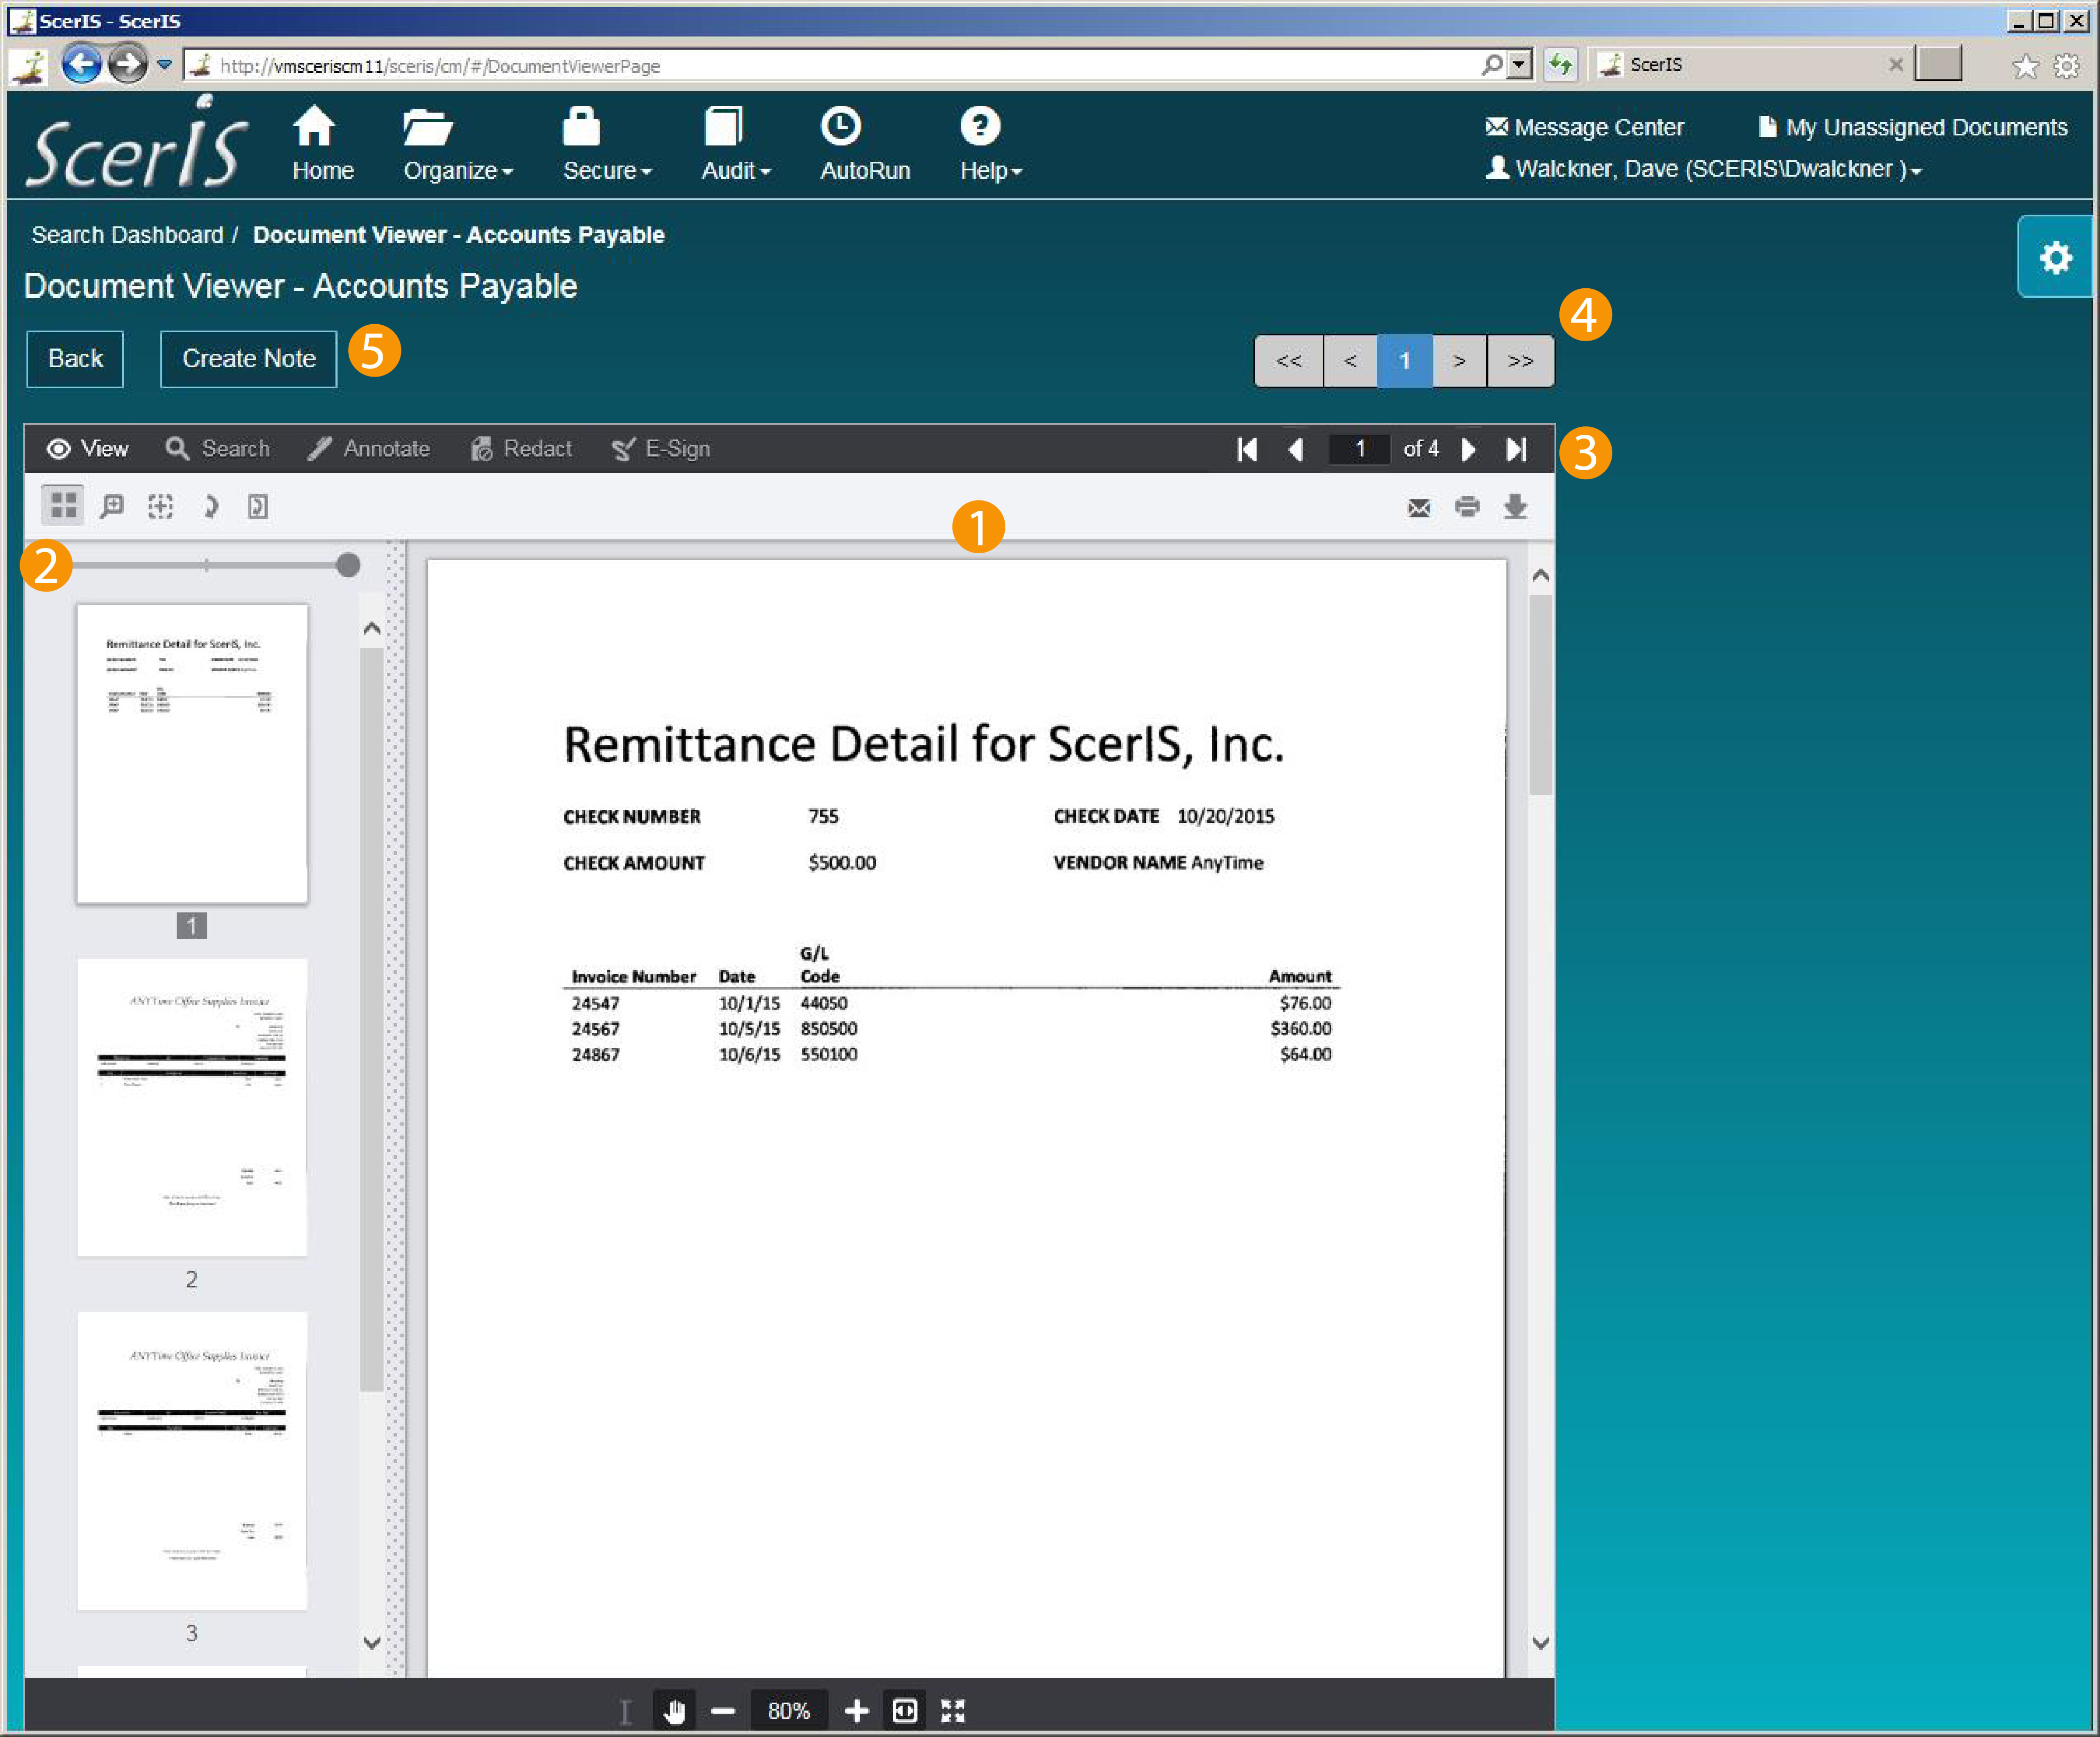Open the Message Center link

click(1584, 127)
